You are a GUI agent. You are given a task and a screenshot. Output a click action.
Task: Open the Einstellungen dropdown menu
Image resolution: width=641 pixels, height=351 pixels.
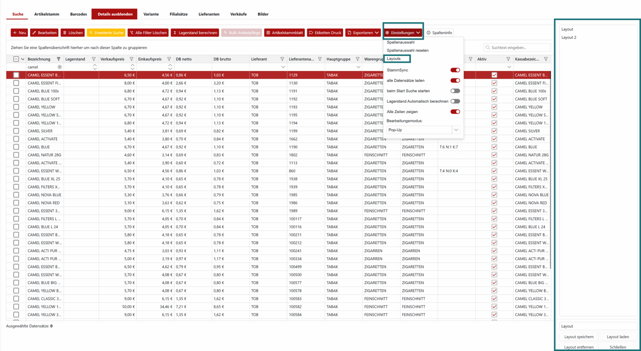click(403, 33)
